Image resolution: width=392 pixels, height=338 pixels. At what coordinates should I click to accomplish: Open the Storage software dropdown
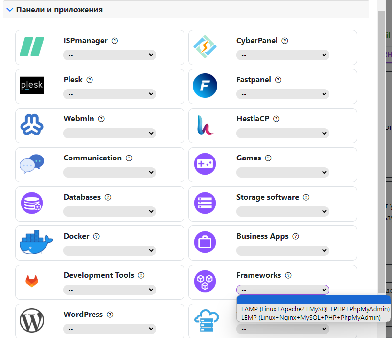(283, 212)
